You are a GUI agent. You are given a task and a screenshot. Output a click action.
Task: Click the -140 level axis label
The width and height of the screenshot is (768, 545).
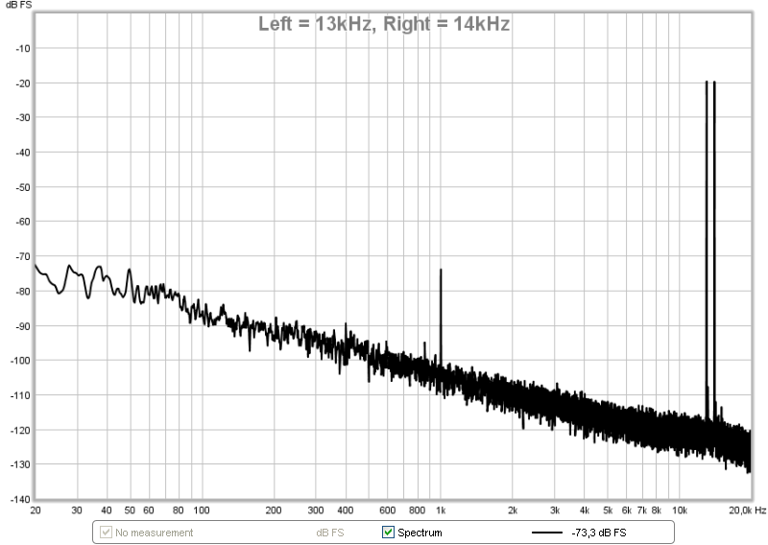20,500
